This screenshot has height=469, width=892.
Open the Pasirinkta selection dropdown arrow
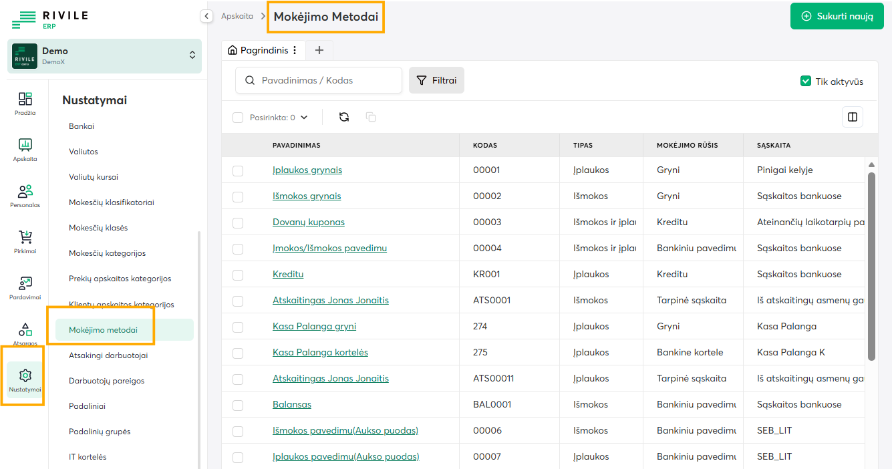(304, 118)
